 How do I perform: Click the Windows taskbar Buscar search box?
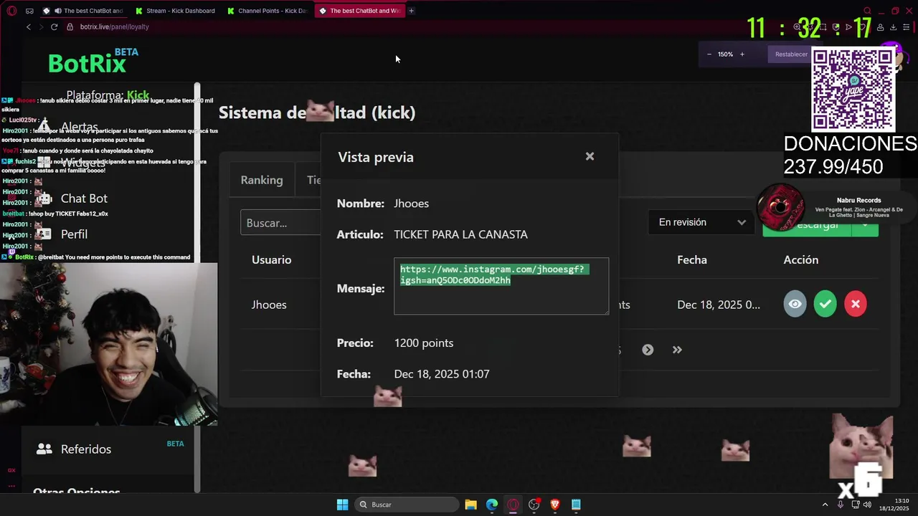[407, 505]
